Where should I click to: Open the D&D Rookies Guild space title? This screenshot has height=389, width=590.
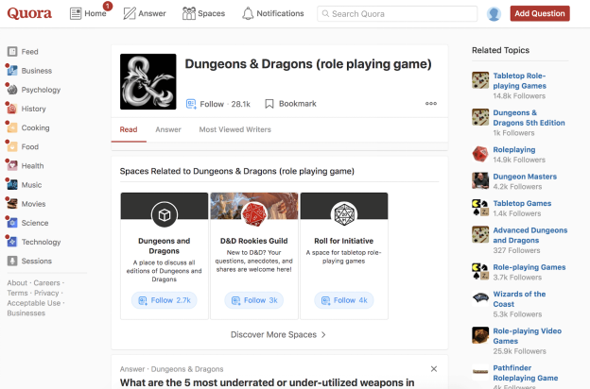pyautogui.click(x=254, y=241)
